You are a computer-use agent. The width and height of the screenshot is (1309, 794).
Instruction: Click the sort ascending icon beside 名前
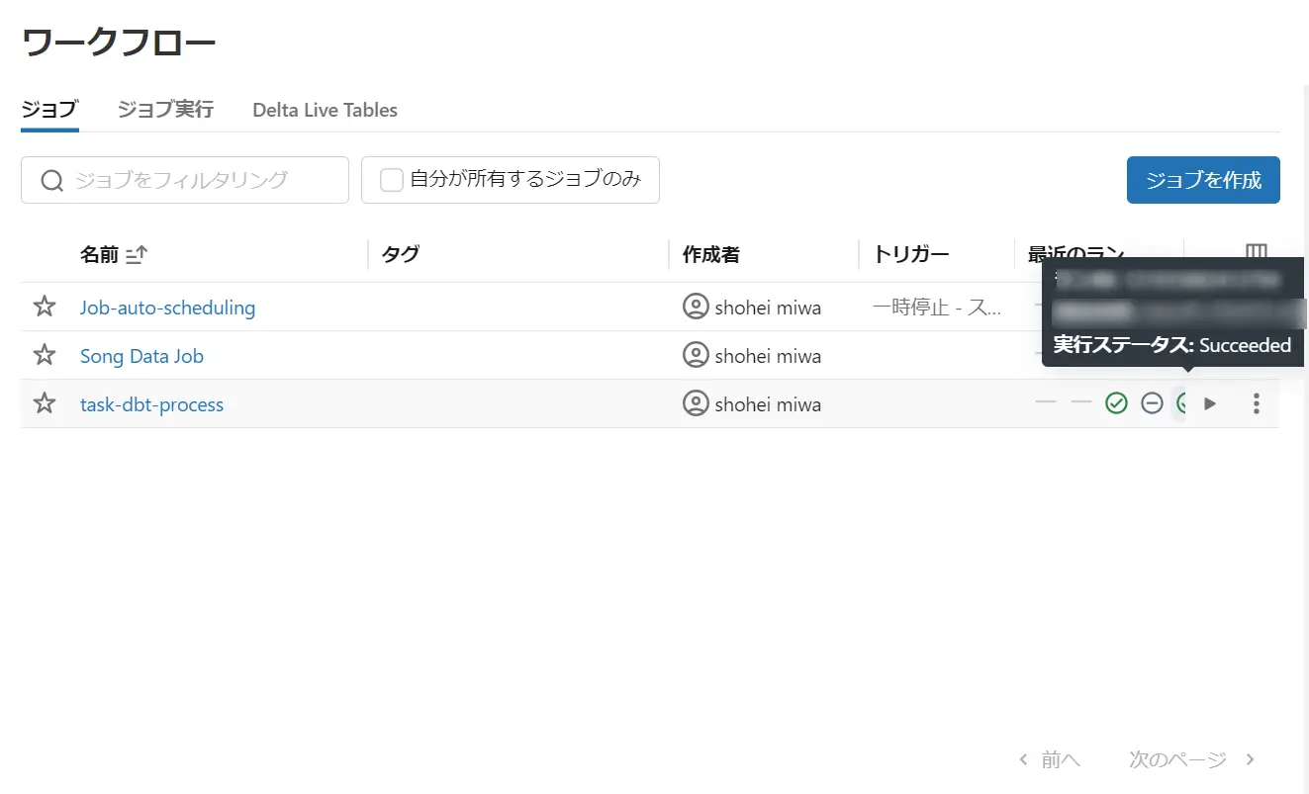click(x=137, y=255)
